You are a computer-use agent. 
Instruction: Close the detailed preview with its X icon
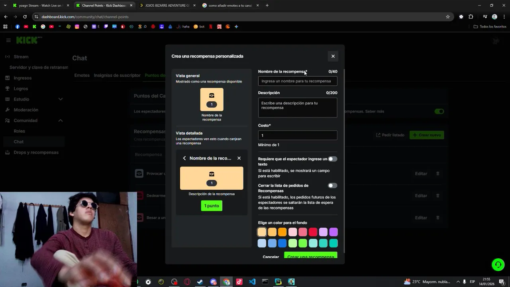239,158
